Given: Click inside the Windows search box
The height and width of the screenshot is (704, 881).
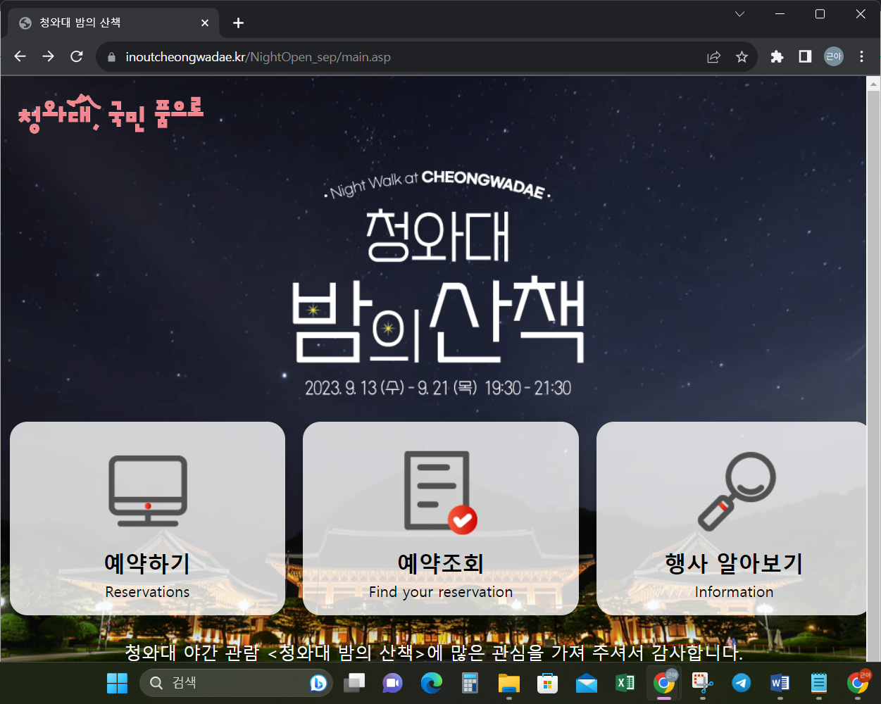Looking at the screenshot, I should point(232,682).
